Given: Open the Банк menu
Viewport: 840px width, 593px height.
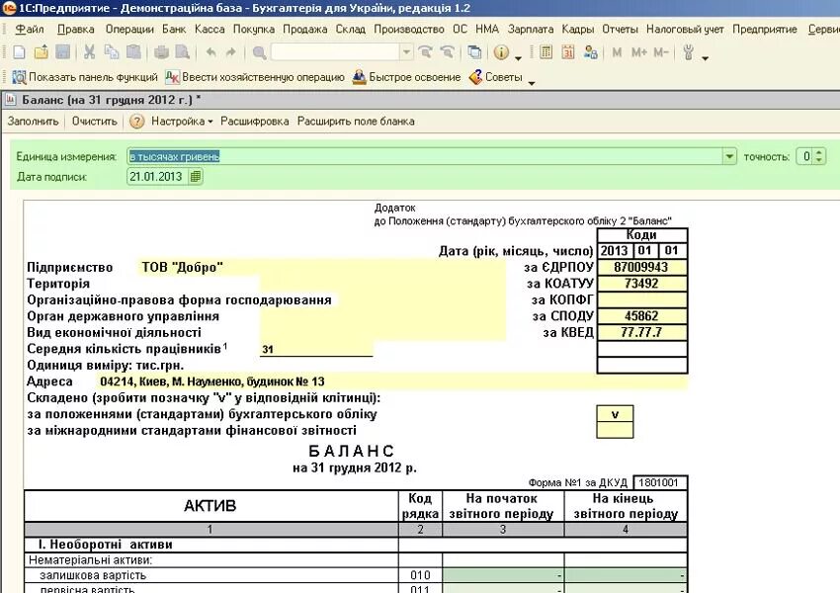Looking at the screenshot, I should click(174, 29).
